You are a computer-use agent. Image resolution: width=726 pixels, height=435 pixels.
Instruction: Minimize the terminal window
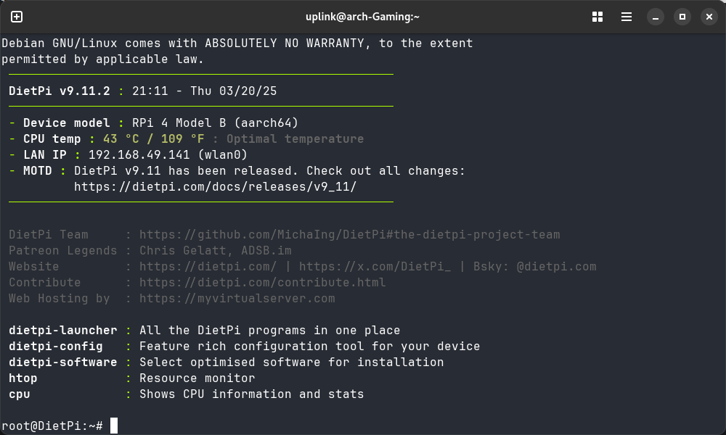coord(656,16)
